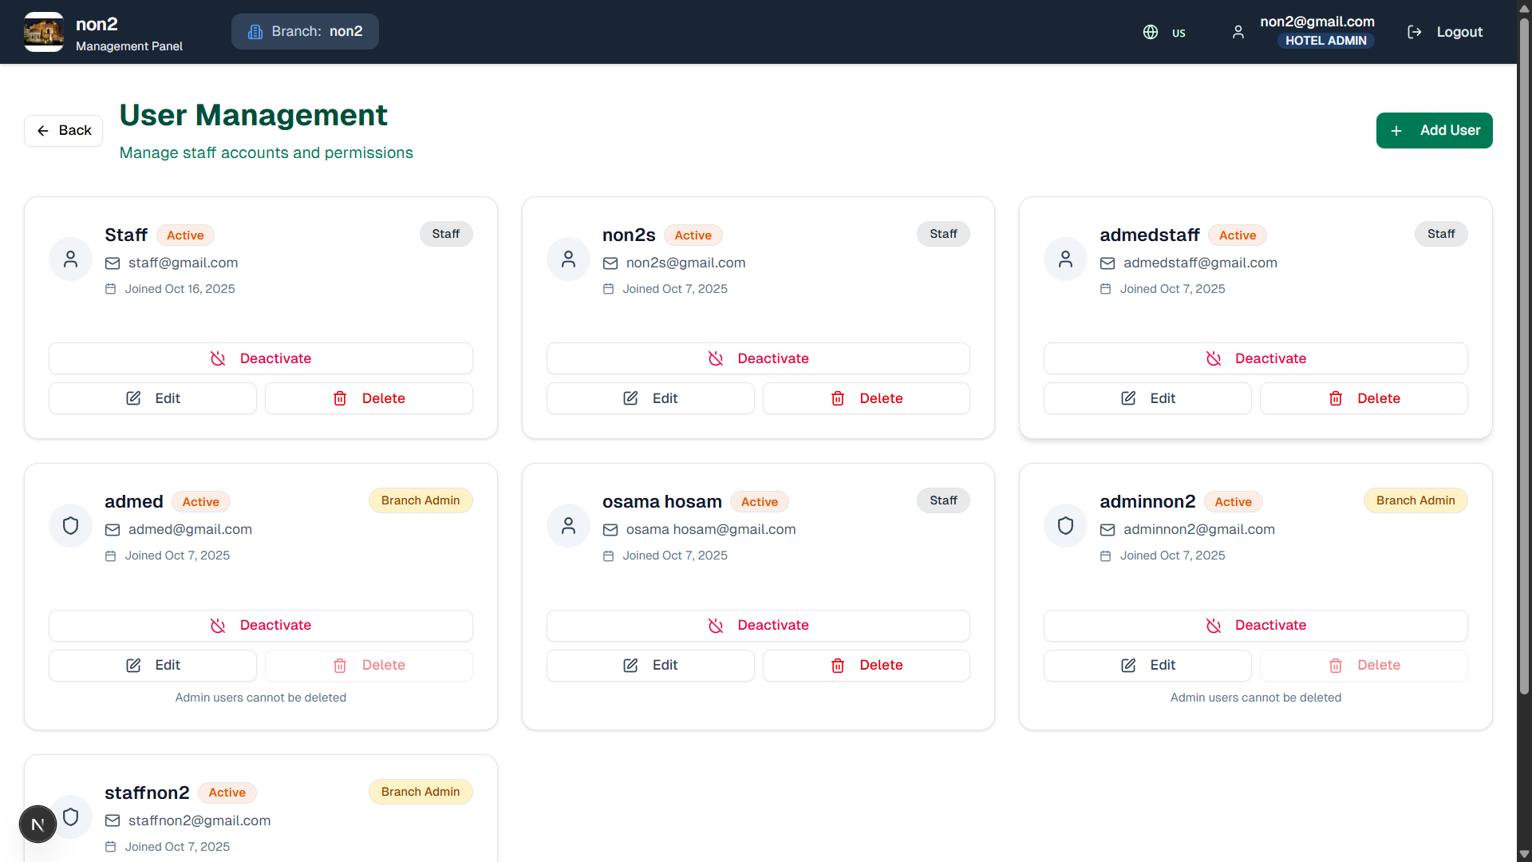The height and width of the screenshot is (862, 1532).
Task: Click the HOTEL ADMIN role badge
Action: tap(1325, 41)
